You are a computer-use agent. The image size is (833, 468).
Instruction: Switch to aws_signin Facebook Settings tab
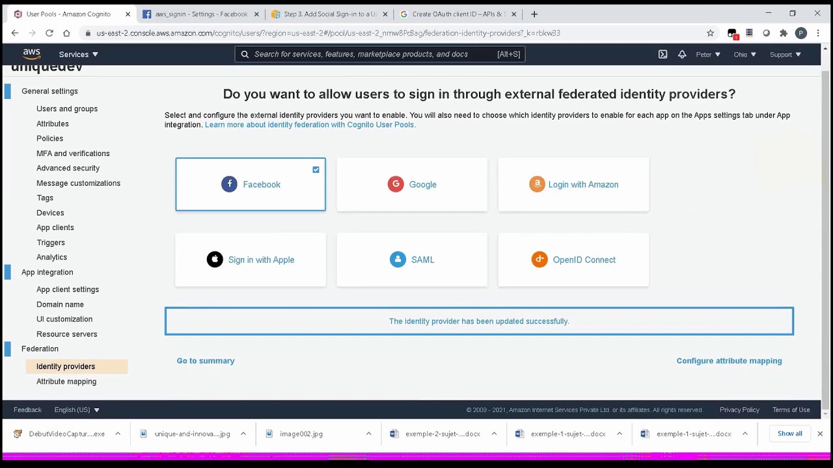point(202,14)
